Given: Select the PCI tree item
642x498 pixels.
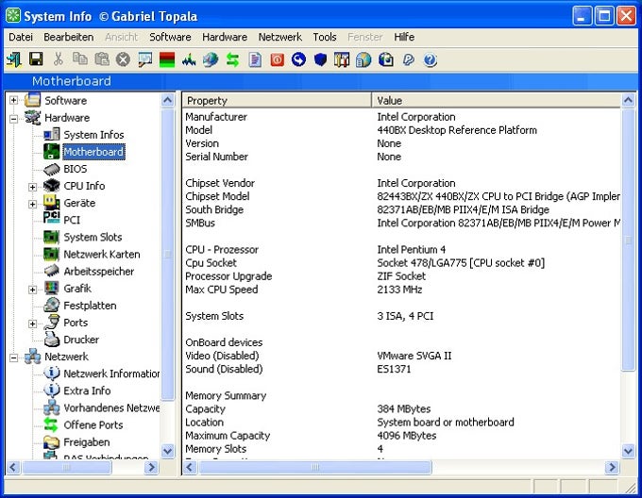Looking at the screenshot, I should click(x=72, y=220).
